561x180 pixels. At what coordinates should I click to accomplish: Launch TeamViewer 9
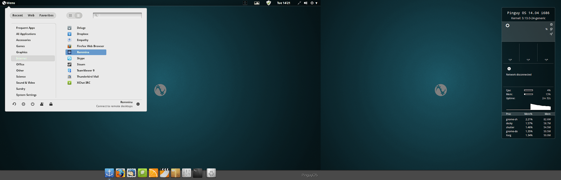click(86, 70)
